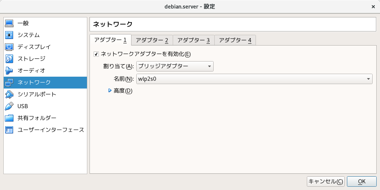The height and width of the screenshot is (190, 380).
Task: Switch to アダプター 3 tab
Action: pos(194,40)
